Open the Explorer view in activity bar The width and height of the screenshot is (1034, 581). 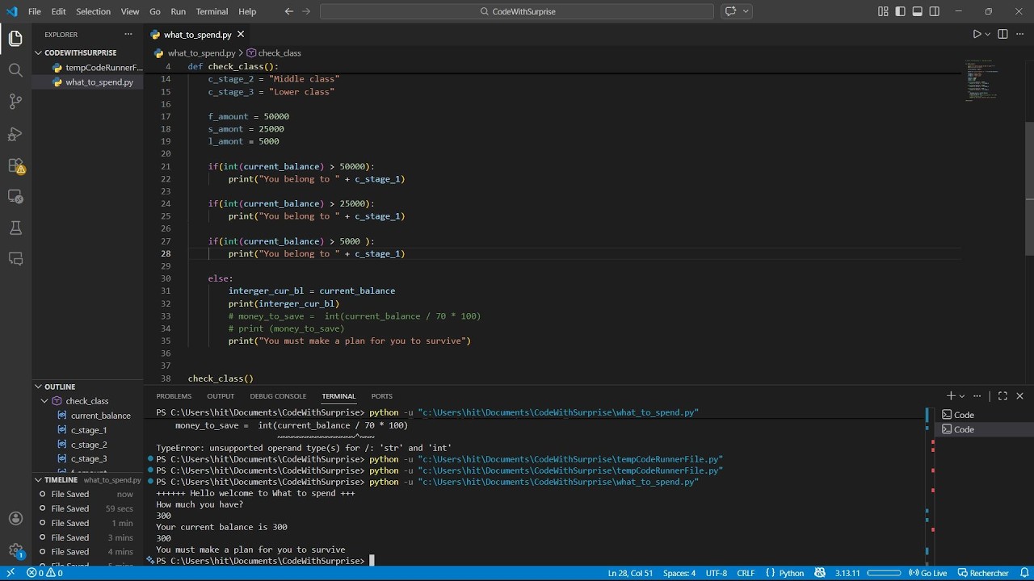(x=15, y=39)
